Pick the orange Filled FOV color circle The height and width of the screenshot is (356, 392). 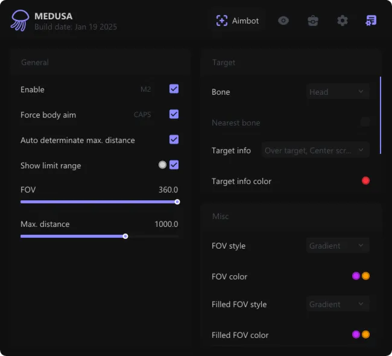pyautogui.click(x=365, y=334)
